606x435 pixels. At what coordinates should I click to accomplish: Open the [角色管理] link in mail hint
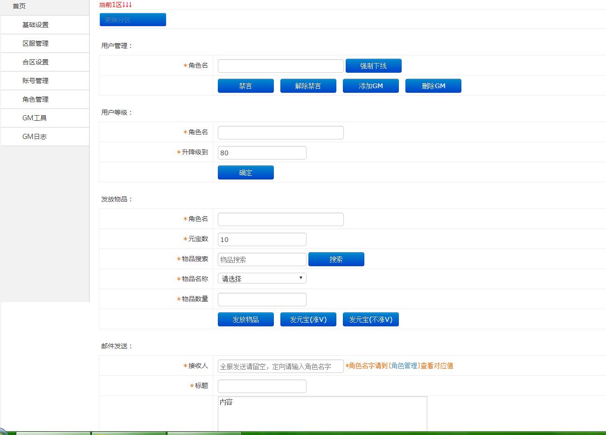(x=404, y=366)
